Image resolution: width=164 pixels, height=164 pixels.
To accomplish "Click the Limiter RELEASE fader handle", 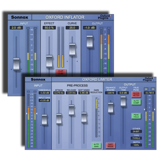I will [71, 110].
